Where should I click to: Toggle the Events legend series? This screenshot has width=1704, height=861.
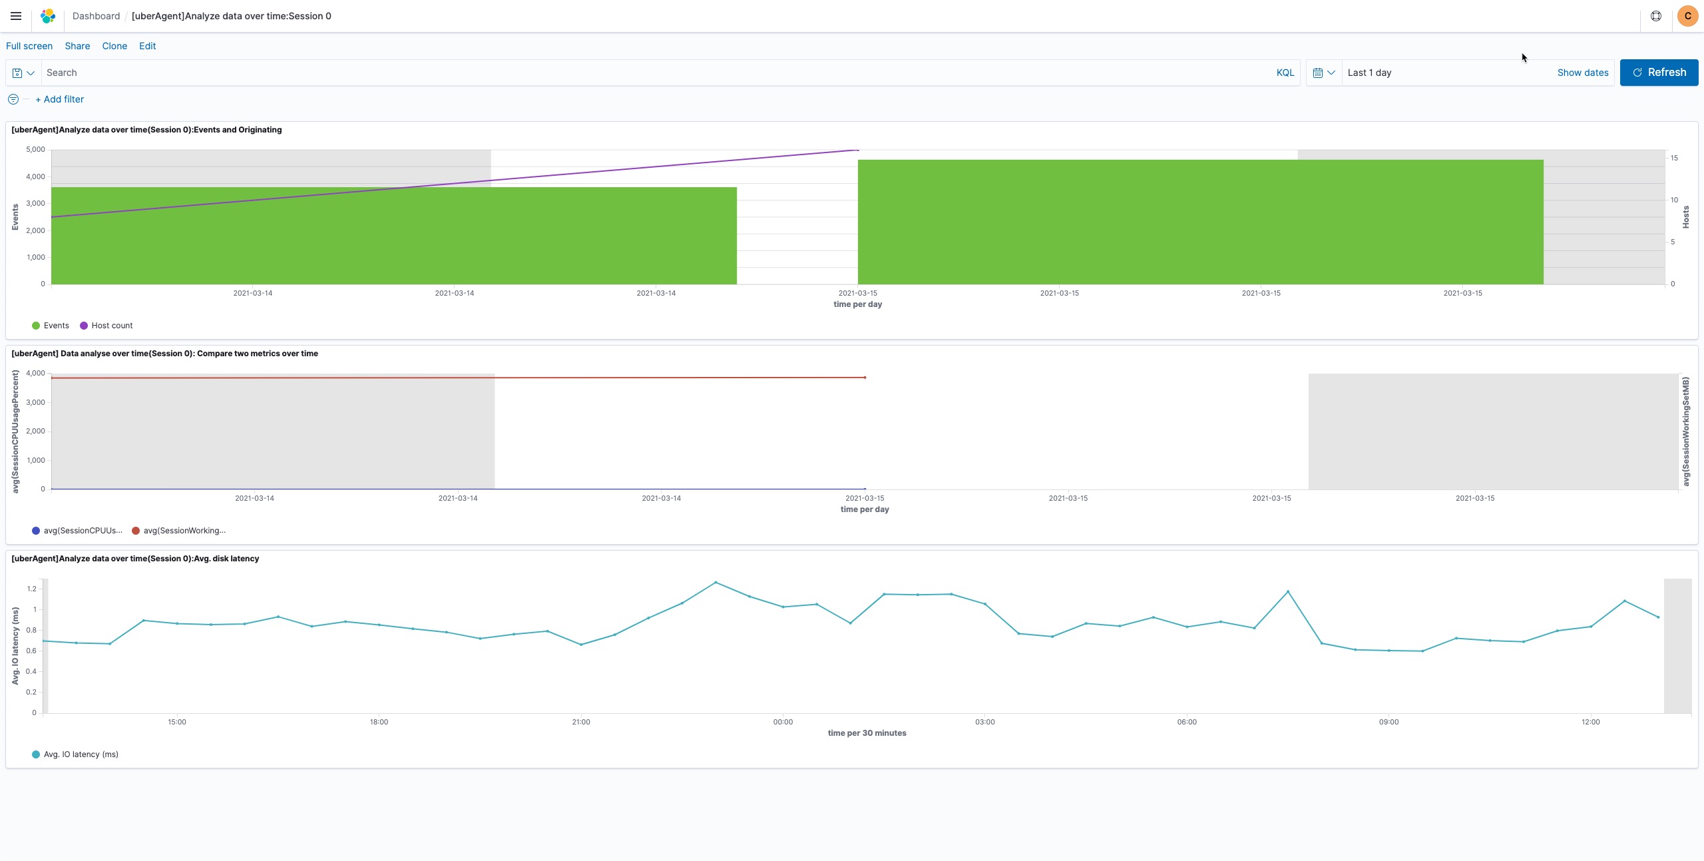[x=56, y=326]
